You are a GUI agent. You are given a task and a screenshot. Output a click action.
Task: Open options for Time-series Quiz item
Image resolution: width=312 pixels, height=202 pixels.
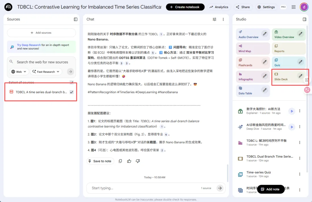click(x=300, y=174)
